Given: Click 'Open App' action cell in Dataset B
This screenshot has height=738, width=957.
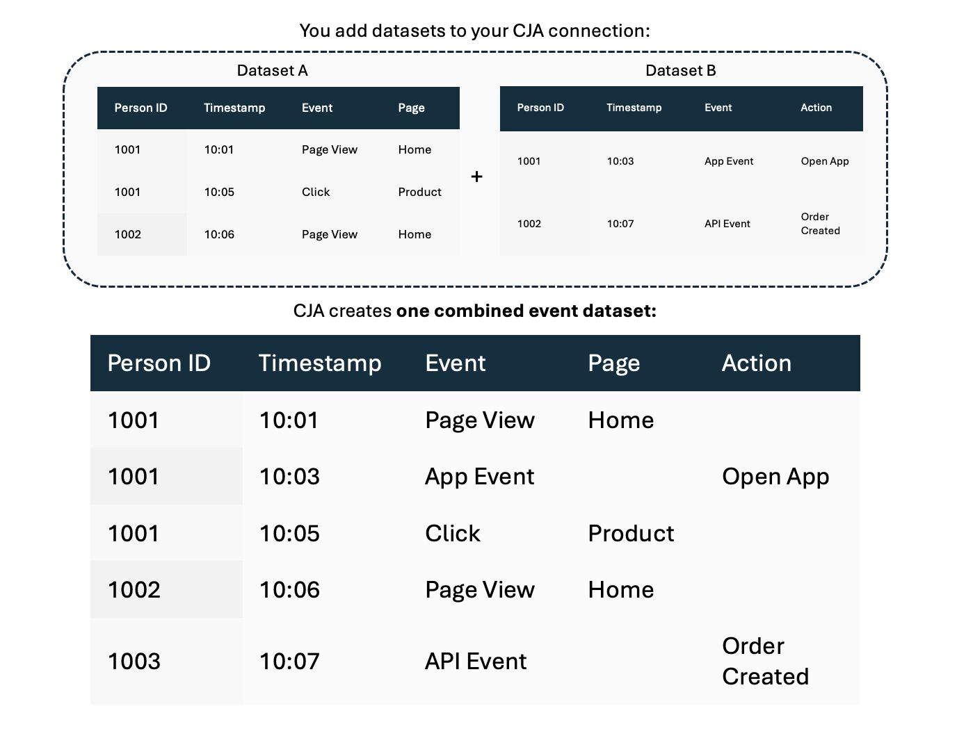Looking at the screenshot, I should (x=825, y=161).
